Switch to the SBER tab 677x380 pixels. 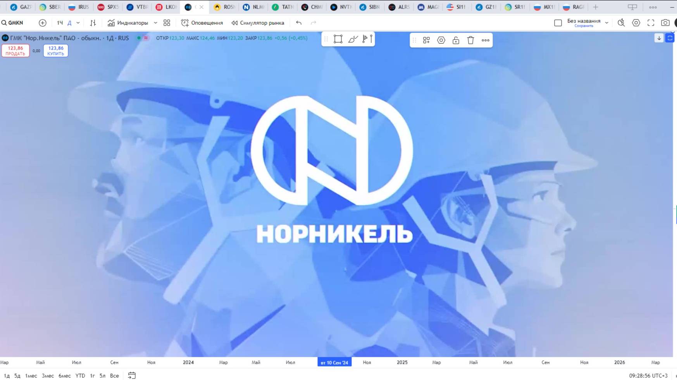point(50,7)
